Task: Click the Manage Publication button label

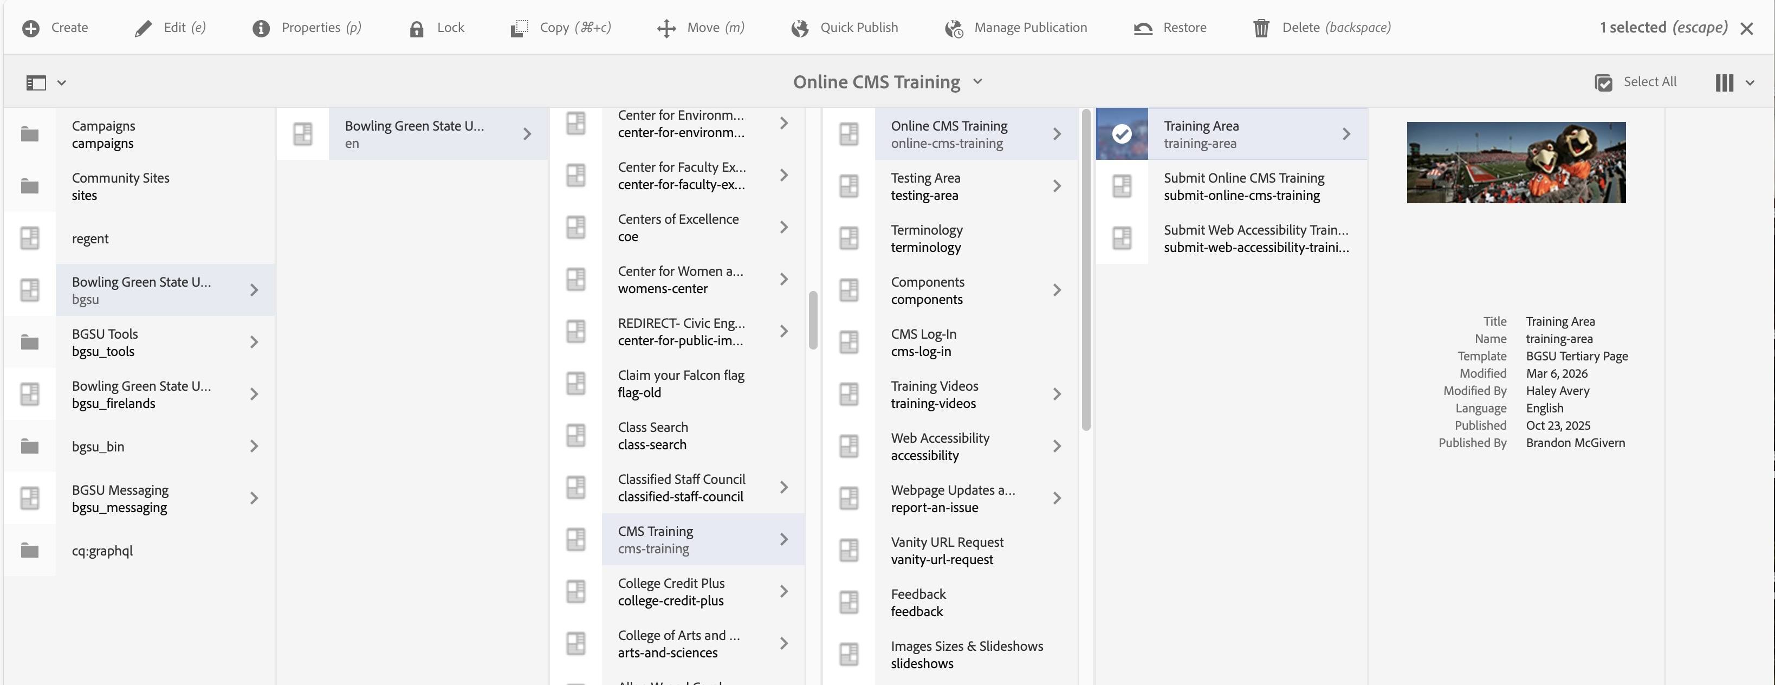Action: pos(1030,28)
